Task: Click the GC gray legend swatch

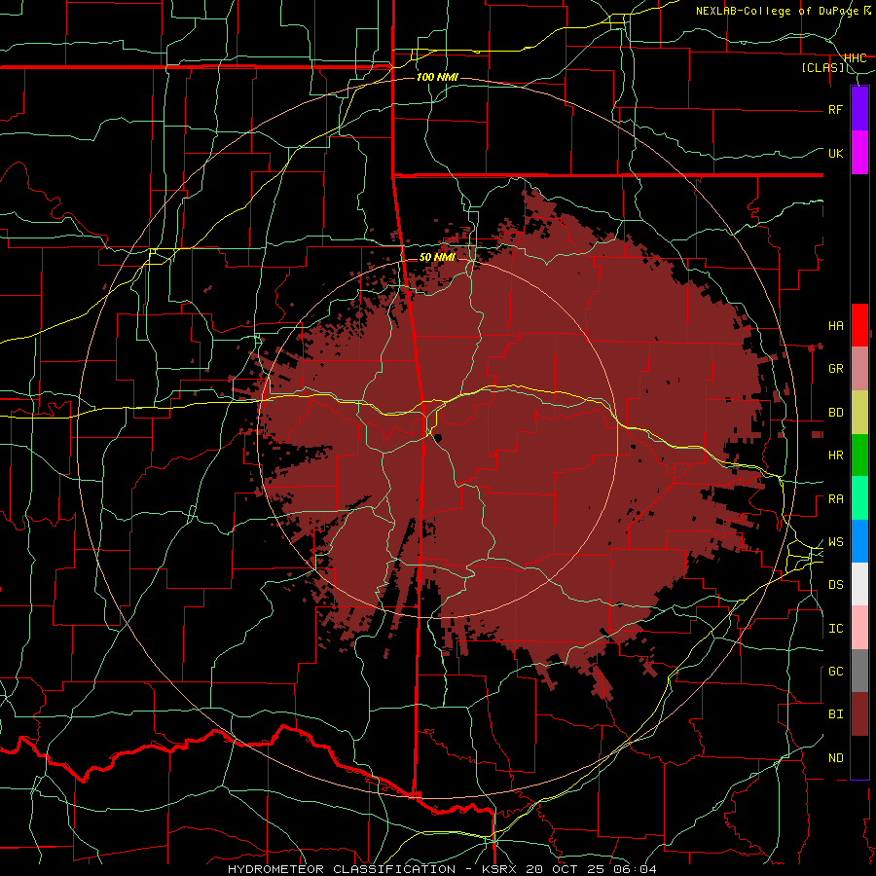Action: coord(859,671)
